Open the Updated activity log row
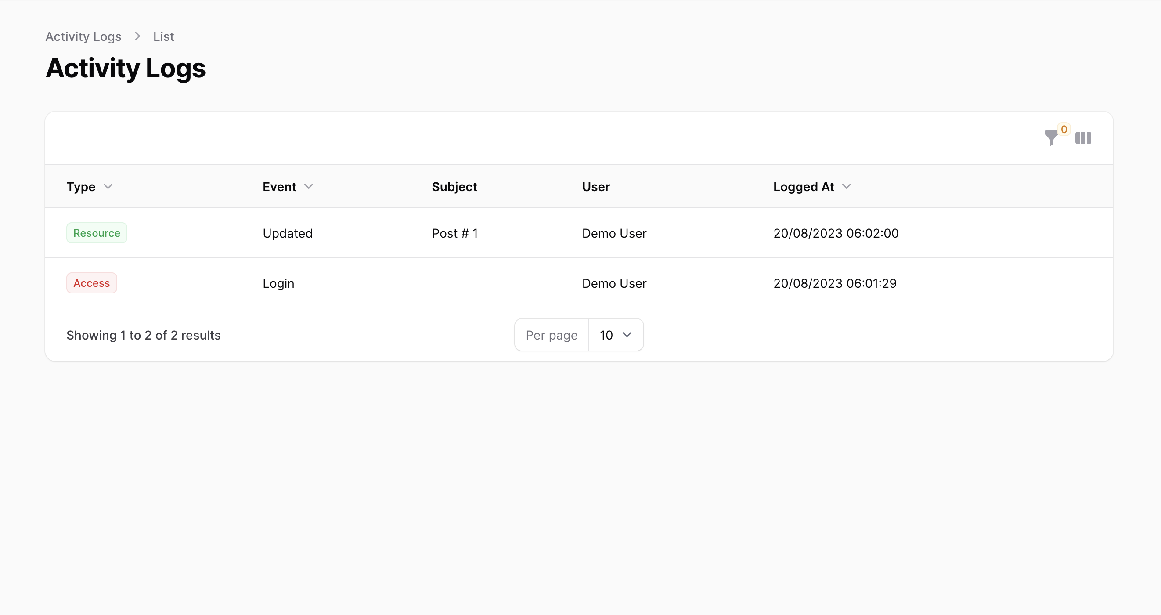 (x=287, y=233)
